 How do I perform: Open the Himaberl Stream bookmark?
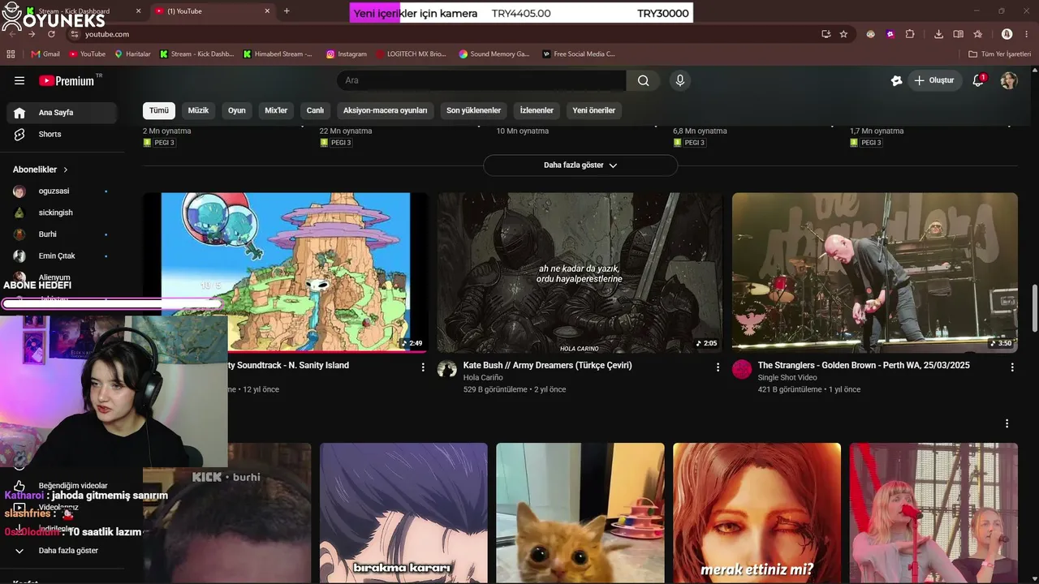(278, 54)
